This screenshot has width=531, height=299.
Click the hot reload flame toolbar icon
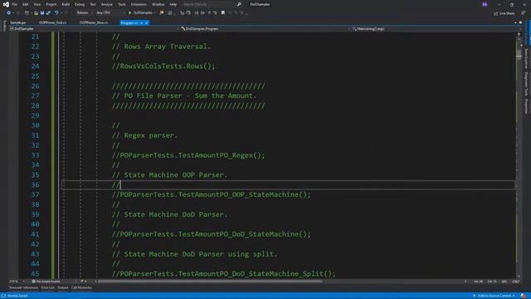tap(162, 13)
